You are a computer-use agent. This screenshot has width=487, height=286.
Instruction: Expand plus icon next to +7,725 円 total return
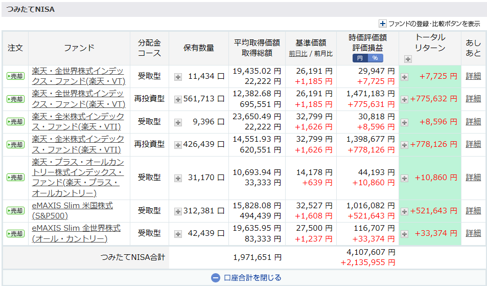(404, 77)
